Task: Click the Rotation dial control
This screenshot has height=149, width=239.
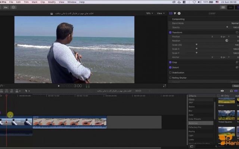Action: point(227,41)
